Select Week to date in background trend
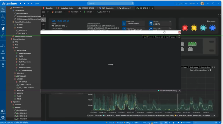223x124 pixels. 194,67
